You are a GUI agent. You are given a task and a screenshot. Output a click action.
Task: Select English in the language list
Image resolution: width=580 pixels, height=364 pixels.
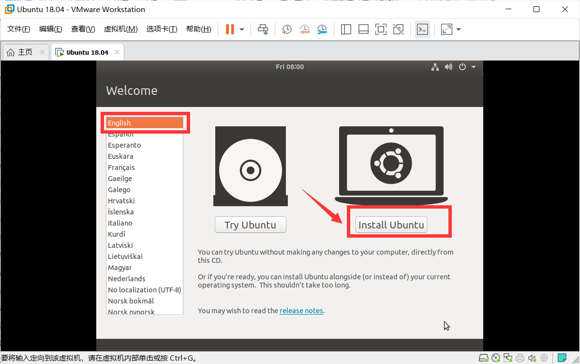(x=145, y=122)
